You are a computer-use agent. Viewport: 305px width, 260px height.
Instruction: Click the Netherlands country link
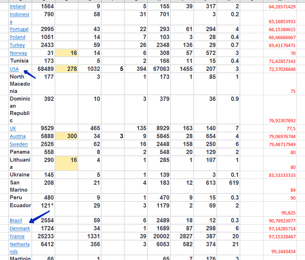click(x=20, y=244)
